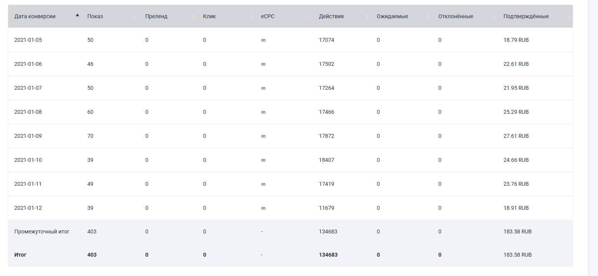
Task: Click the 18407 actions value
Action: pyautogui.click(x=326, y=160)
